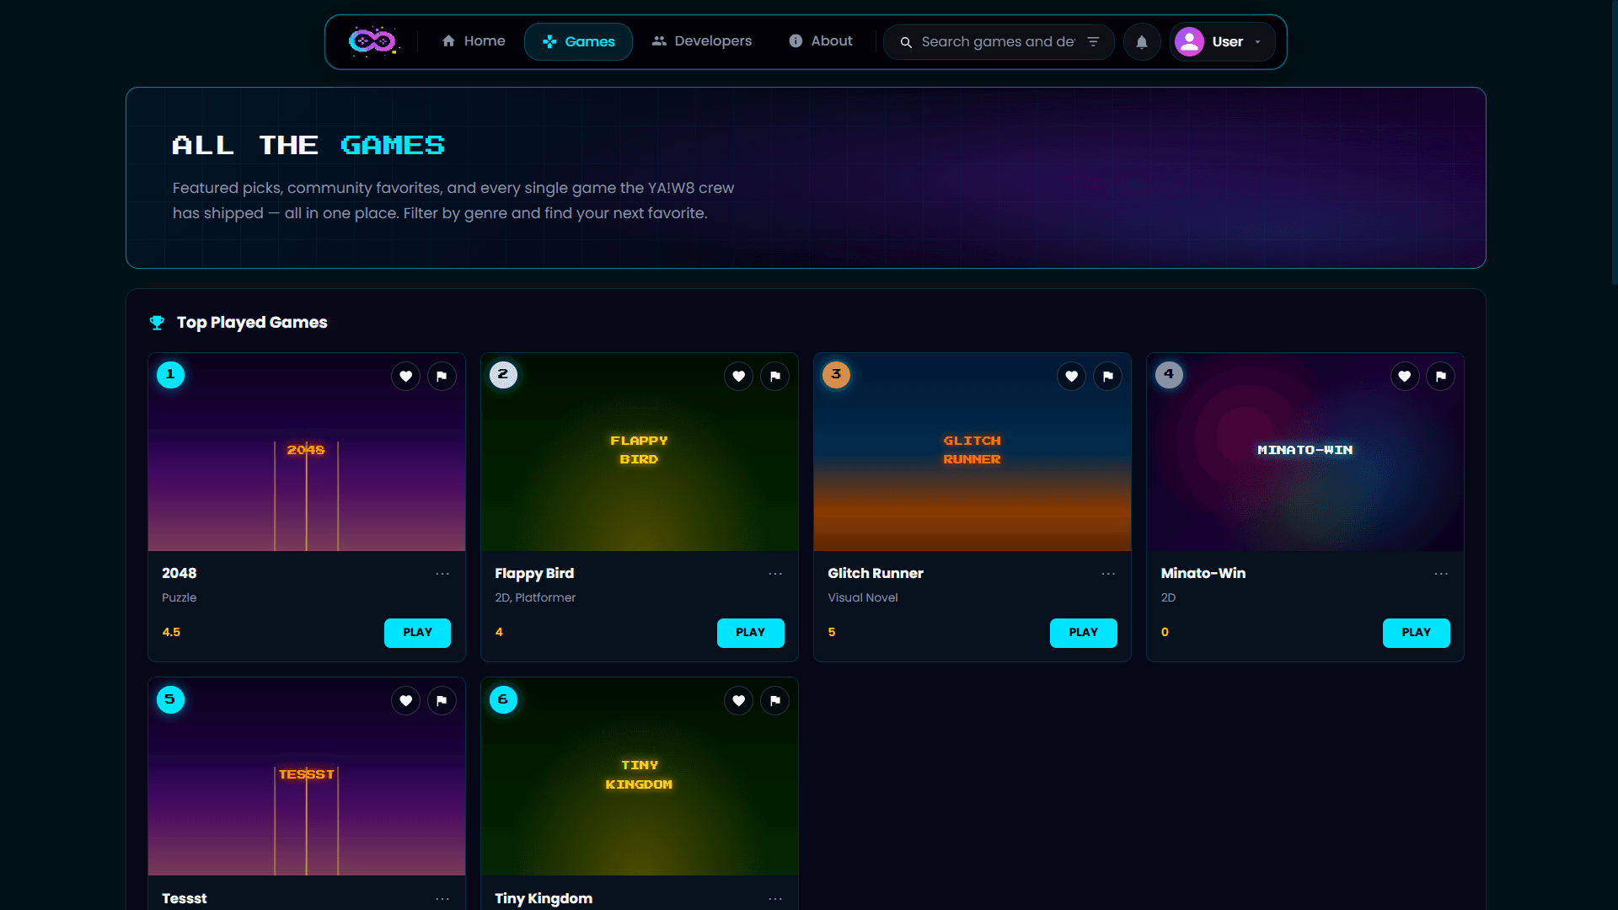Flag the Flappy Bird game

click(774, 376)
